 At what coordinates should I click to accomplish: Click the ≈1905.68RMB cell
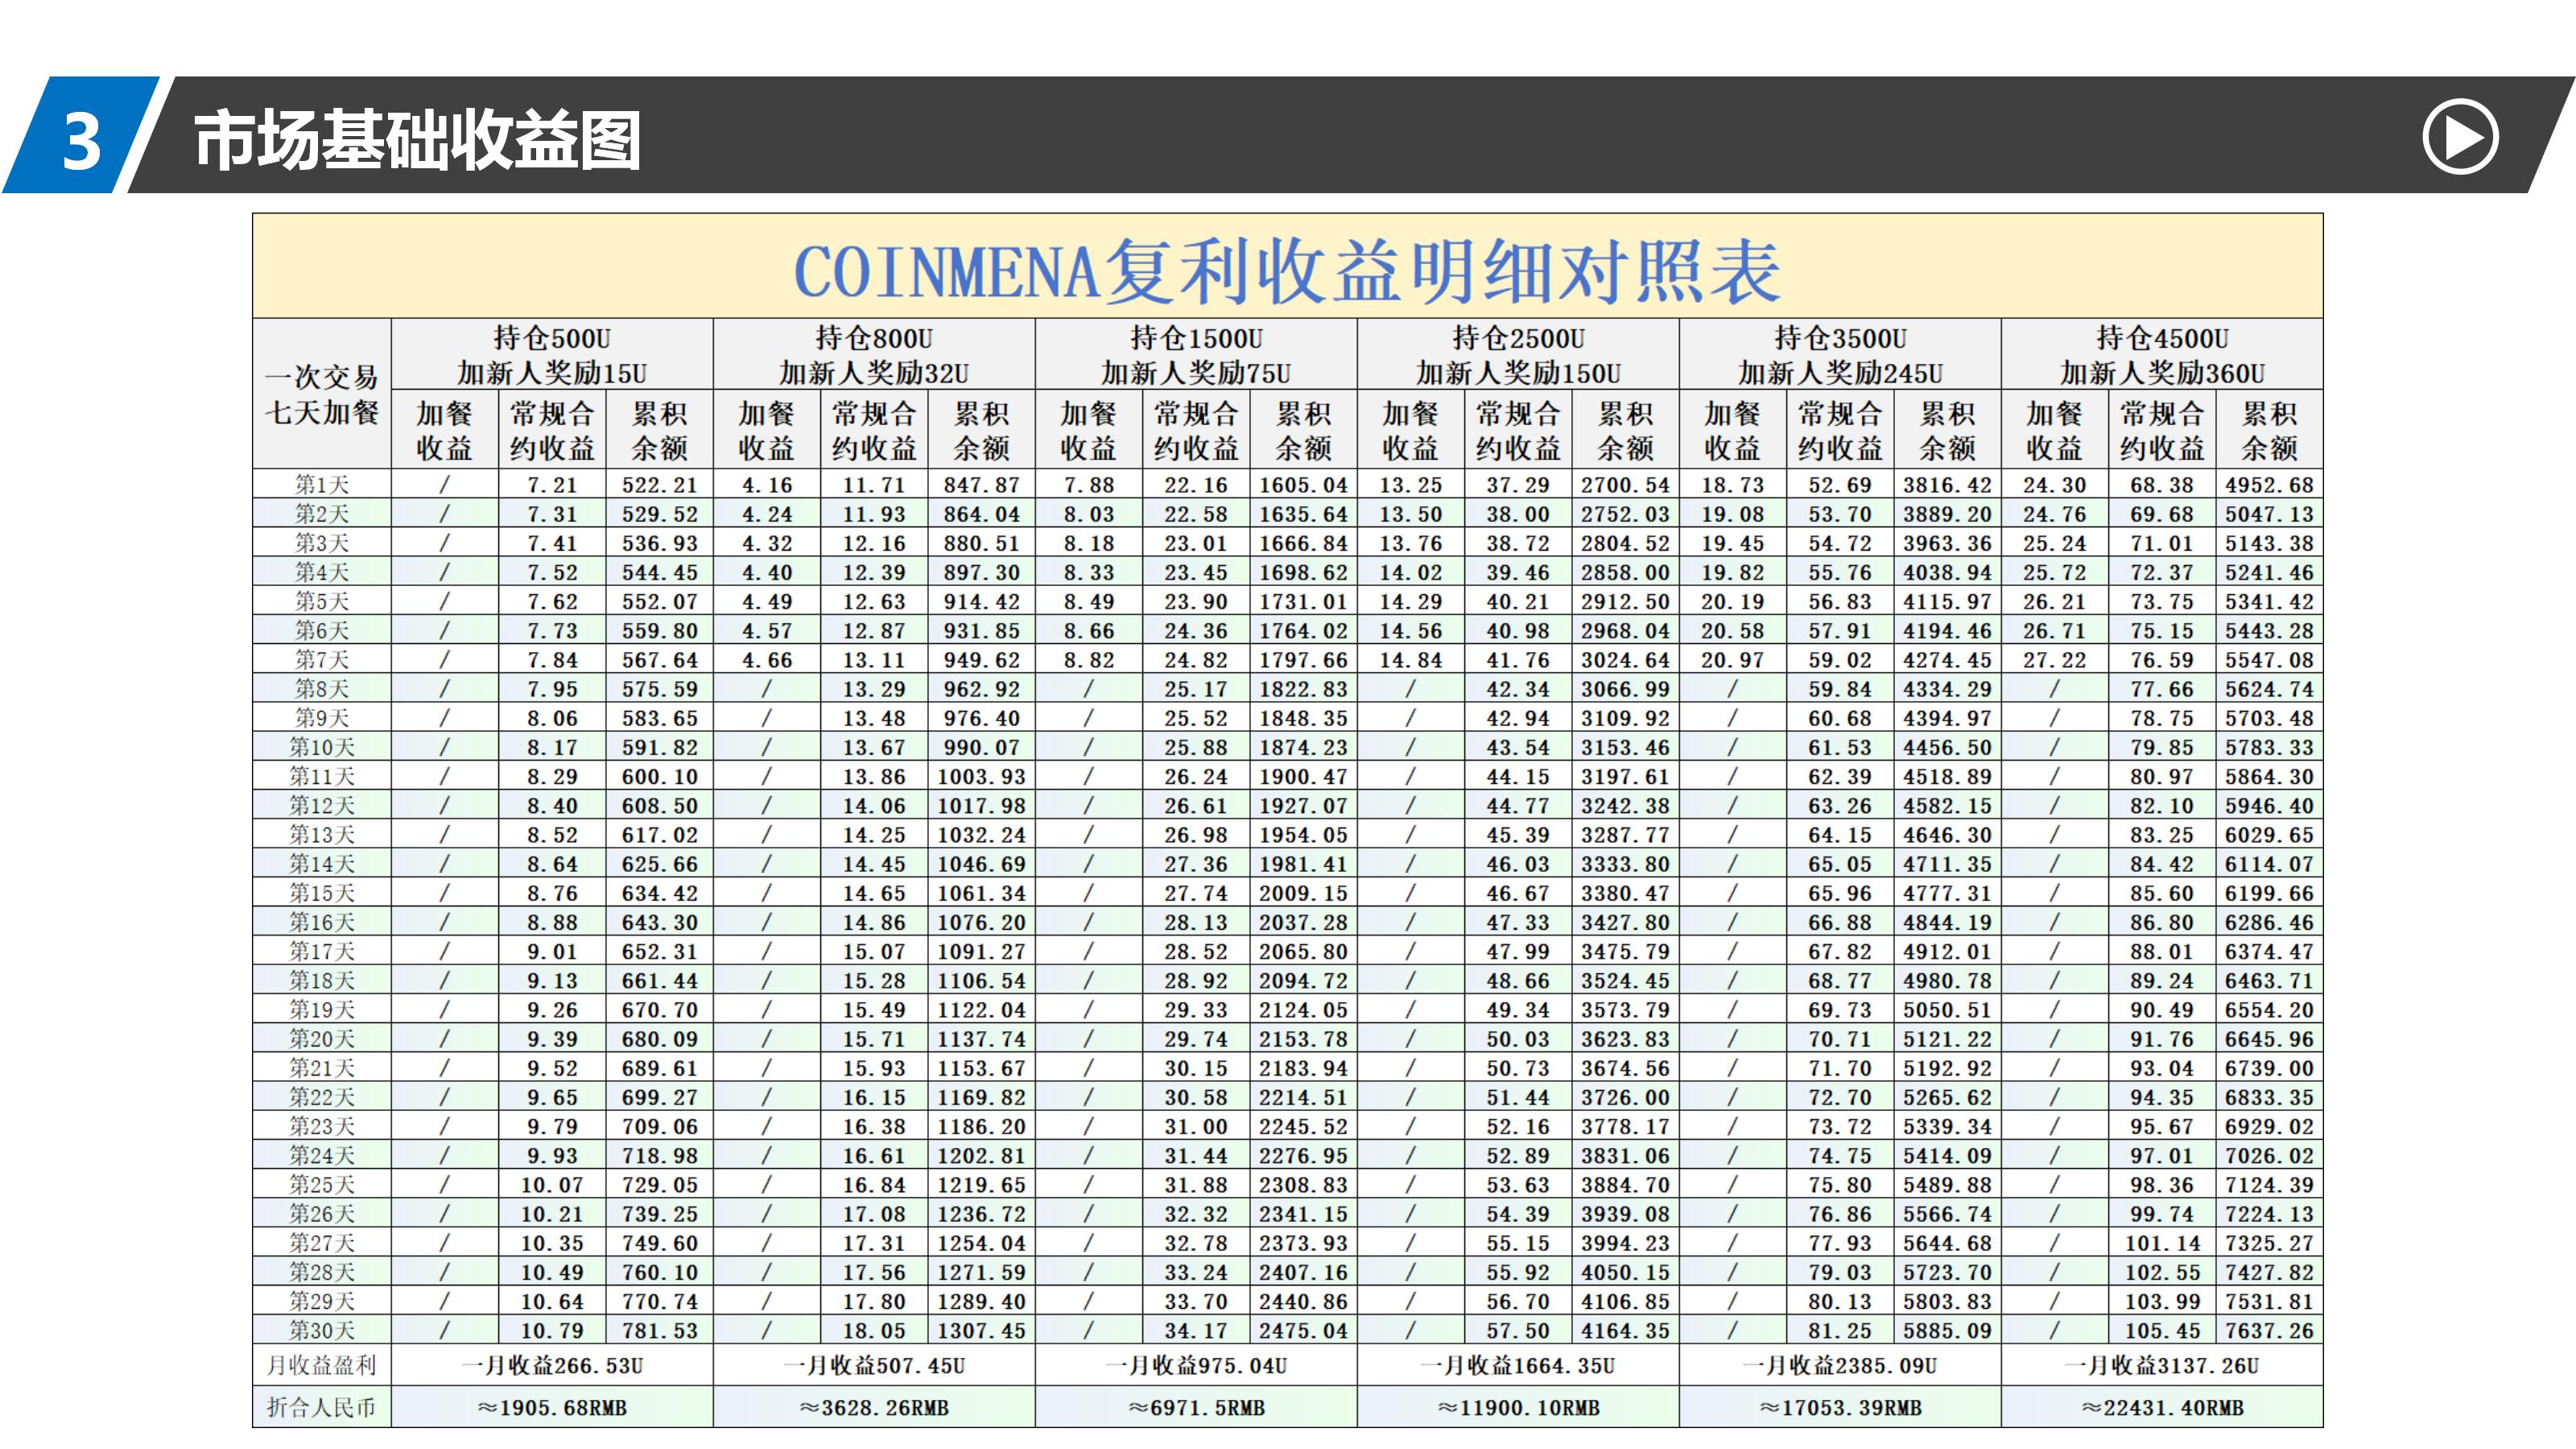(x=552, y=1408)
